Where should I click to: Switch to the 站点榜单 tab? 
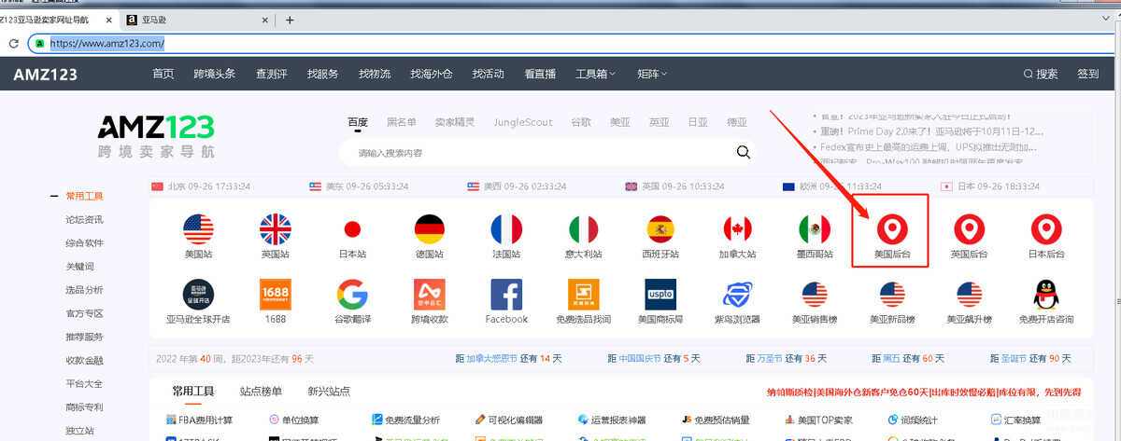261,392
